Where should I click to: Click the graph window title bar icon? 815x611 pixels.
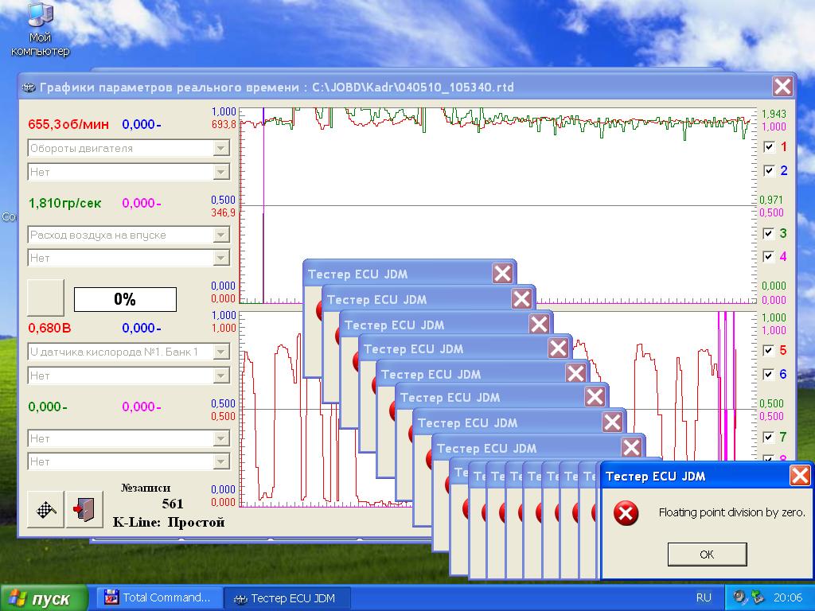(x=29, y=87)
